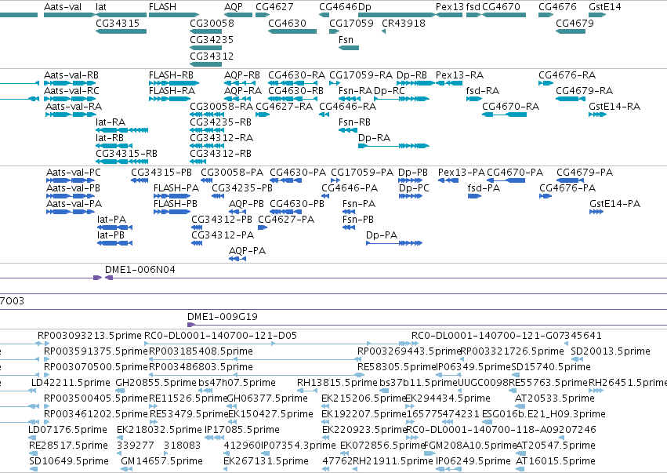Open EST RP003093213.5prime

pyautogui.click(x=90, y=336)
